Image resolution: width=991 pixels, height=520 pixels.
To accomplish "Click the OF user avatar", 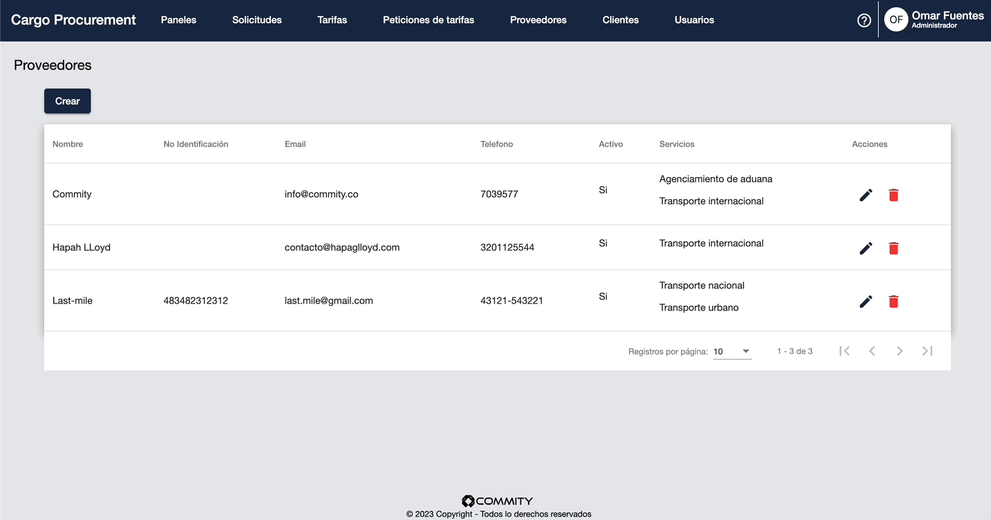I will point(896,20).
